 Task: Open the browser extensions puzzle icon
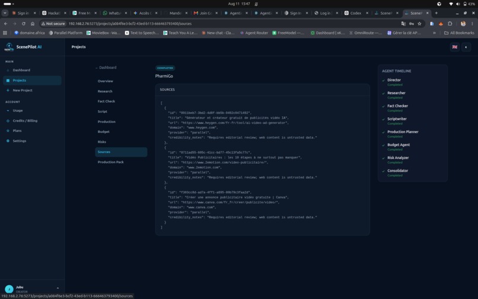tap(450, 24)
